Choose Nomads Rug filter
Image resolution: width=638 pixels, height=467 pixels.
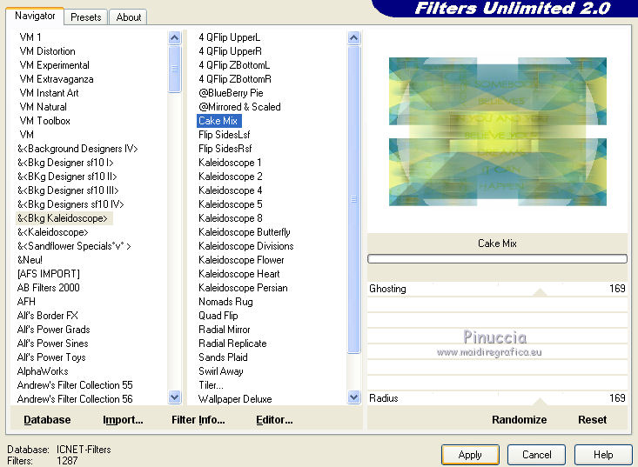pos(225,302)
